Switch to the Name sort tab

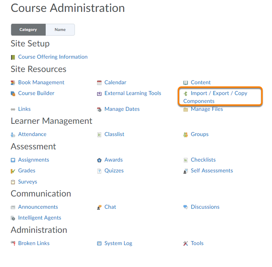(60, 30)
